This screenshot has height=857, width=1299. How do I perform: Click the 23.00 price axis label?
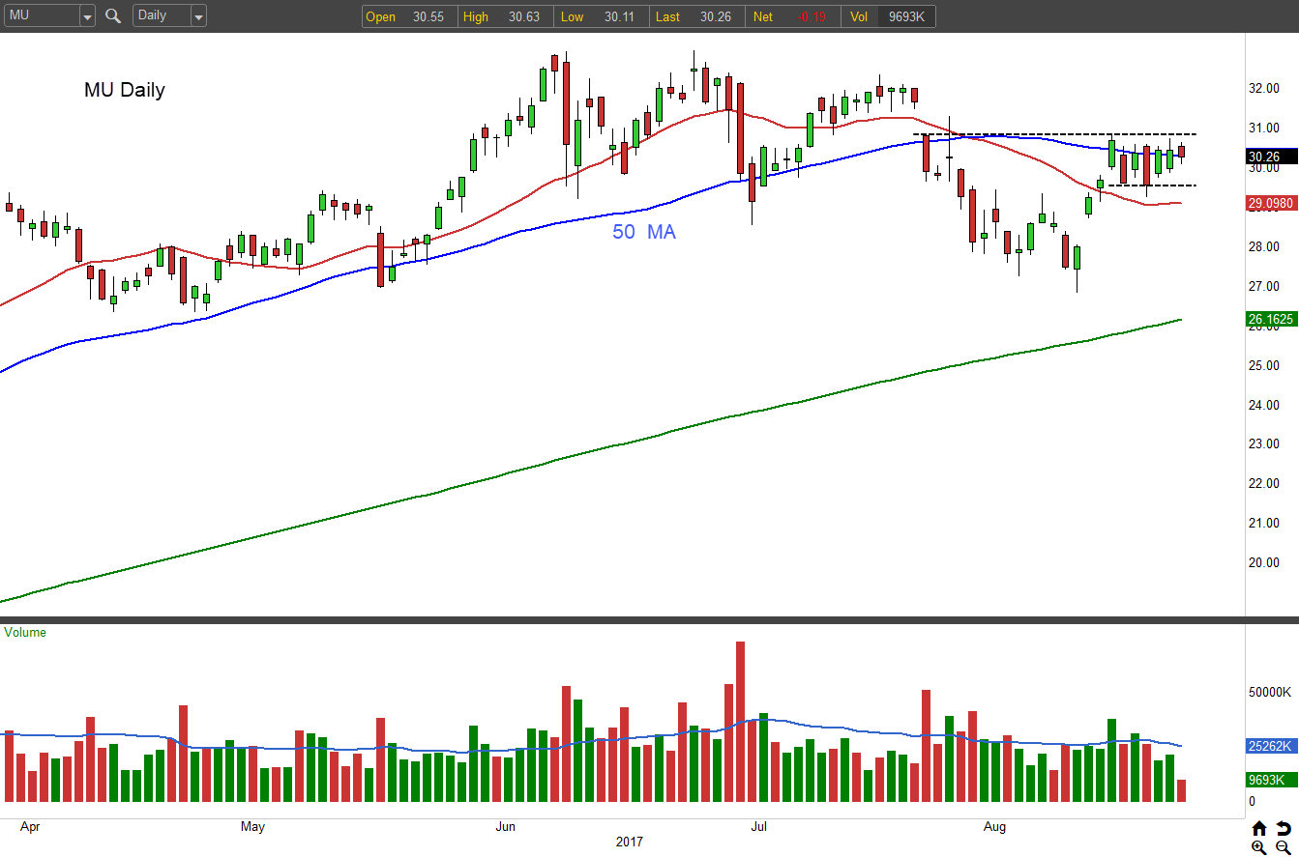(1264, 444)
